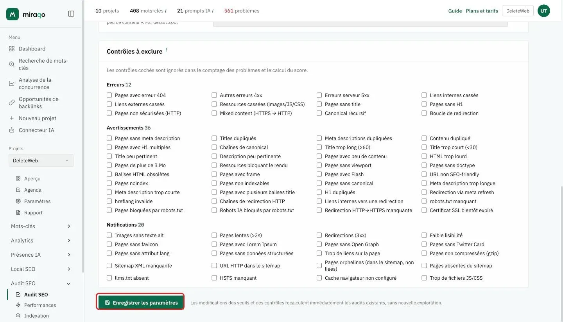
Task: Click the 408 mots-clés counter
Action: (148, 11)
